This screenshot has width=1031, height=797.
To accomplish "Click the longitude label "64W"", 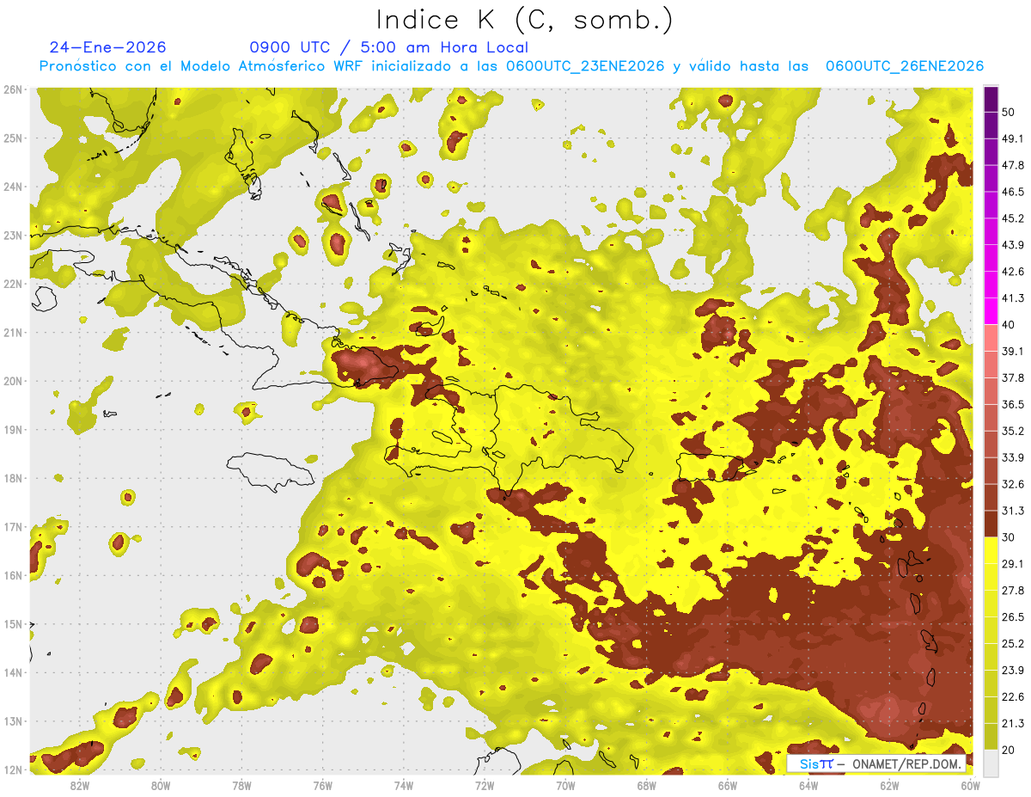I will 808,785.
